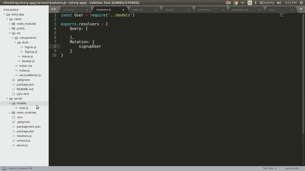305x171 pixels.
Task: Collapse the components folder arrow
Action: click(x=12, y=38)
